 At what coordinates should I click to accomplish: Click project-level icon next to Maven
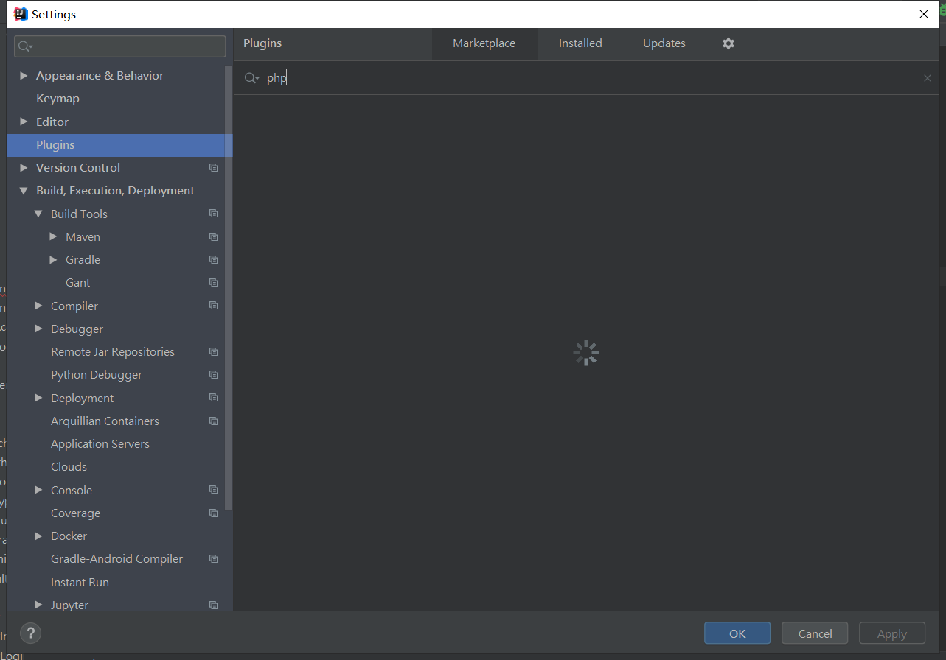pyautogui.click(x=213, y=237)
